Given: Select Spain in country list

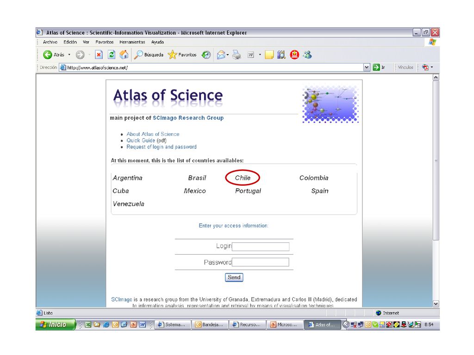Looking at the screenshot, I should coord(320,191).
